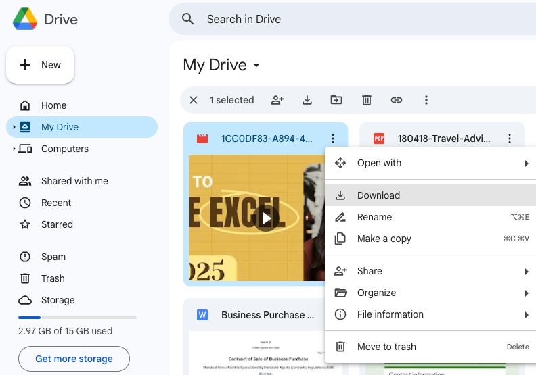Click the File information circle-i icon
The width and height of the screenshot is (536, 375).
(340, 314)
